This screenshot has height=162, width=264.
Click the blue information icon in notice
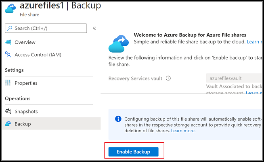[118, 119]
